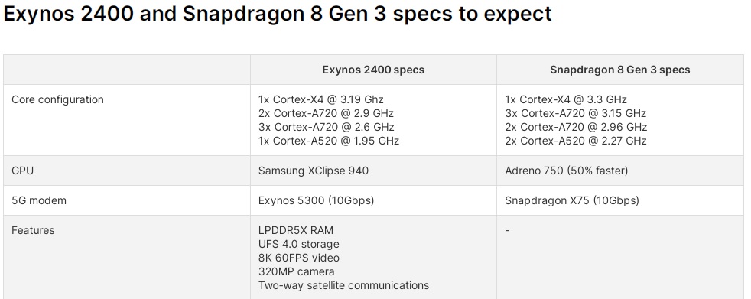Click the Adreno 750 (50% faster) cell

point(566,171)
